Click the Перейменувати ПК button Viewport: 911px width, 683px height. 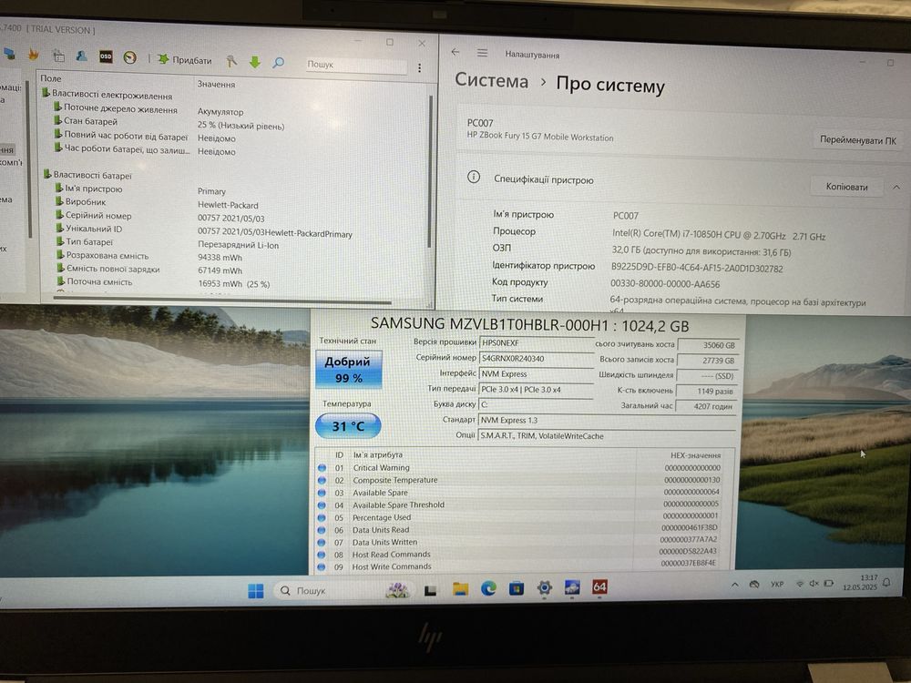pyautogui.click(x=857, y=140)
